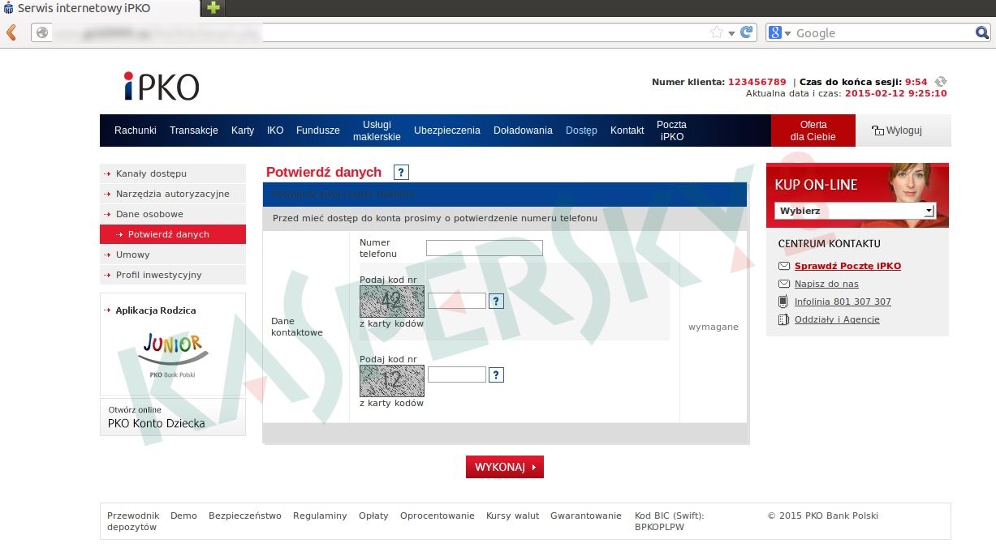Screen dimensions: 996x552
Task: Click the iPKO logo
Action: point(162,86)
